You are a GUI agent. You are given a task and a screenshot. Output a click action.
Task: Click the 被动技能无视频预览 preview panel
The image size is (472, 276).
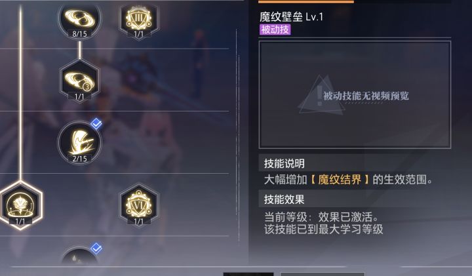(x=355, y=94)
